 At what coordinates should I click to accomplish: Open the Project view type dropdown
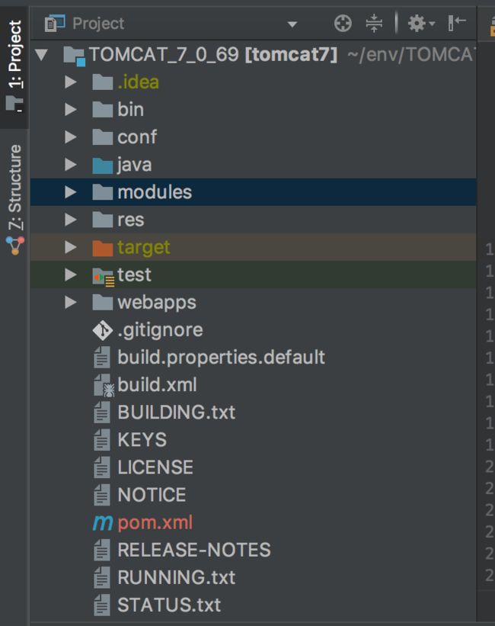pyautogui.click(x=292, y=24)
